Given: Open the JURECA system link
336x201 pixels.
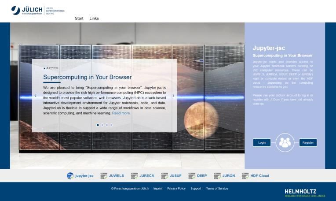Looking at the screenshot, I should 147,176.
